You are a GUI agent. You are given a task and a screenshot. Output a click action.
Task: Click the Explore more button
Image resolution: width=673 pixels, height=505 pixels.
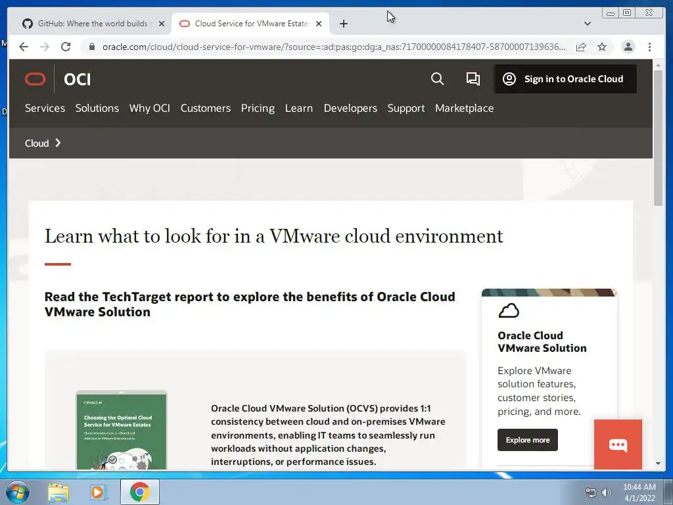528,440
